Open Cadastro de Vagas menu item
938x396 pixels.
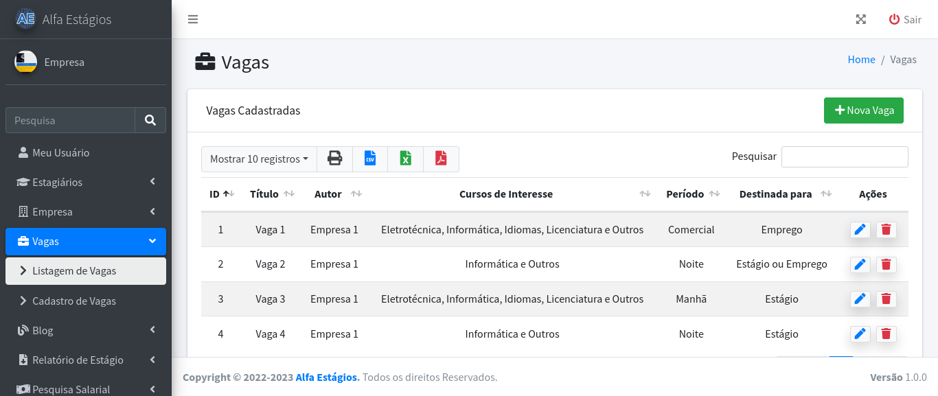(x=74, y=301)
